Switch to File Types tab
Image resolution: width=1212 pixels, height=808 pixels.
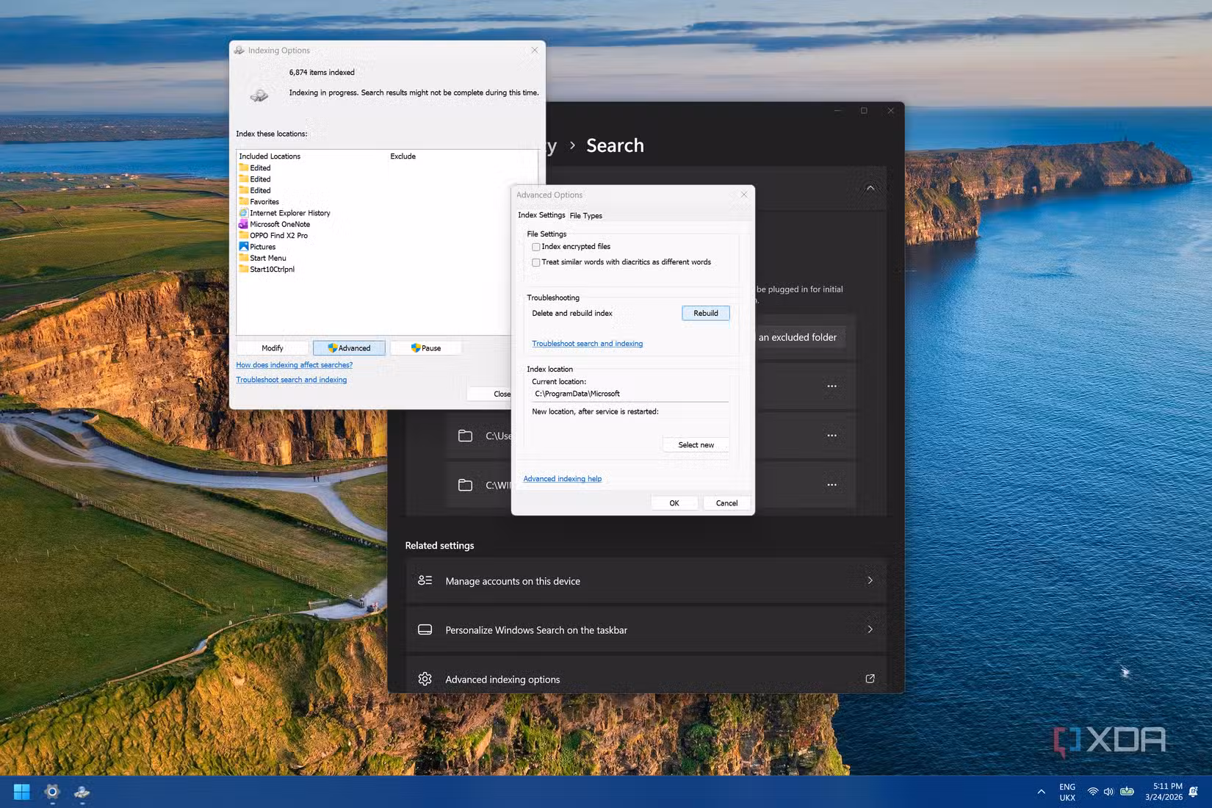[585, 216]
